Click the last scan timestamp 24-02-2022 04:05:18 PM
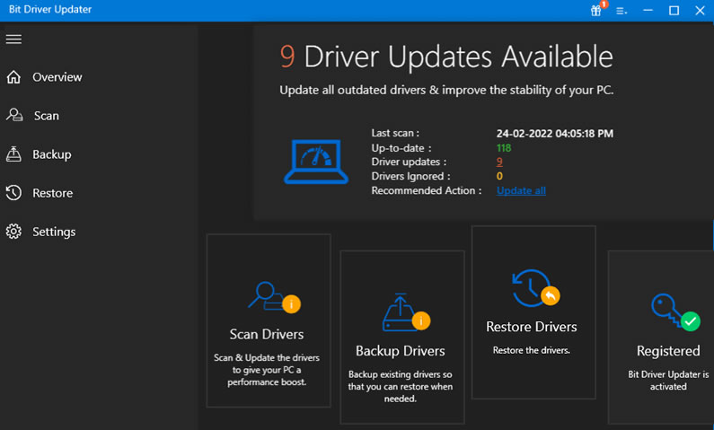714x430 pixels. click(555, 134)
